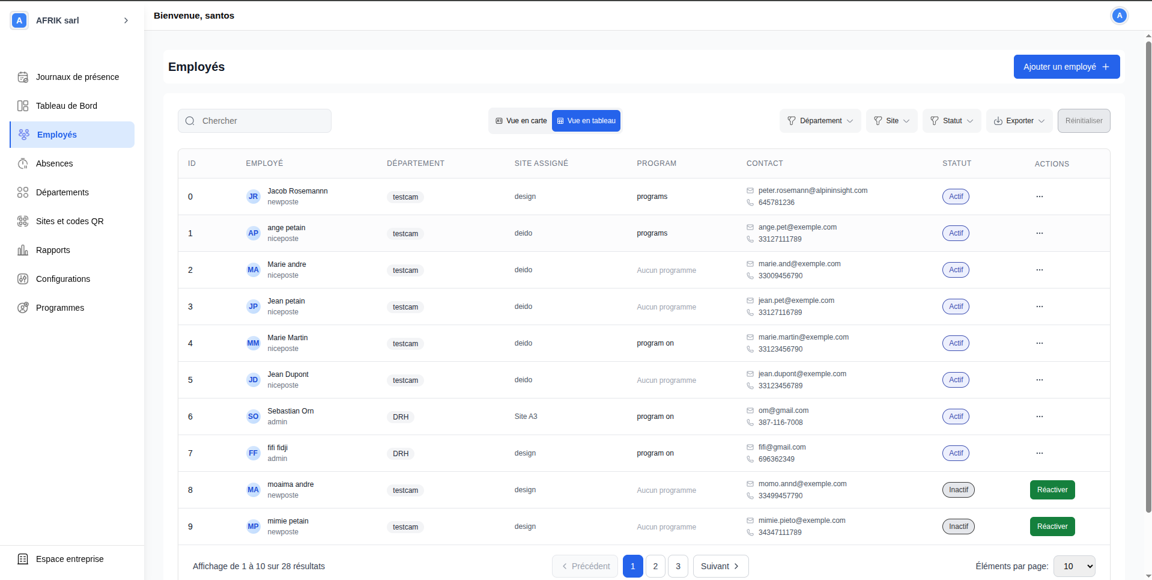Toggle the Actif status badge for Sebastian Orn
Viewport: 1152px width, 580px height.
tap(956, 417)
